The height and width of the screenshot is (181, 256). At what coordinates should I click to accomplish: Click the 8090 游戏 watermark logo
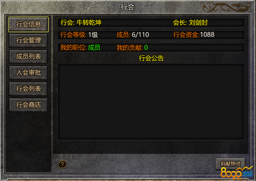pos(237,173)
